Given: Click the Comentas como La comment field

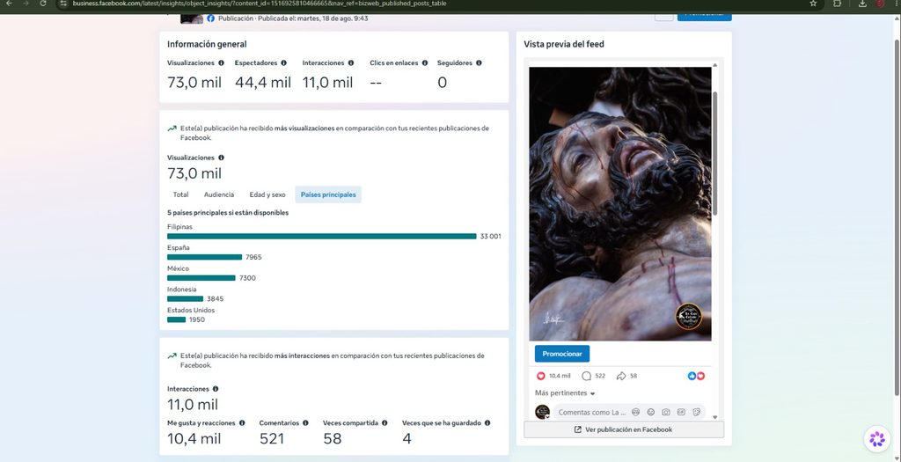Looking at the screenshot, I should pos(628,412).
